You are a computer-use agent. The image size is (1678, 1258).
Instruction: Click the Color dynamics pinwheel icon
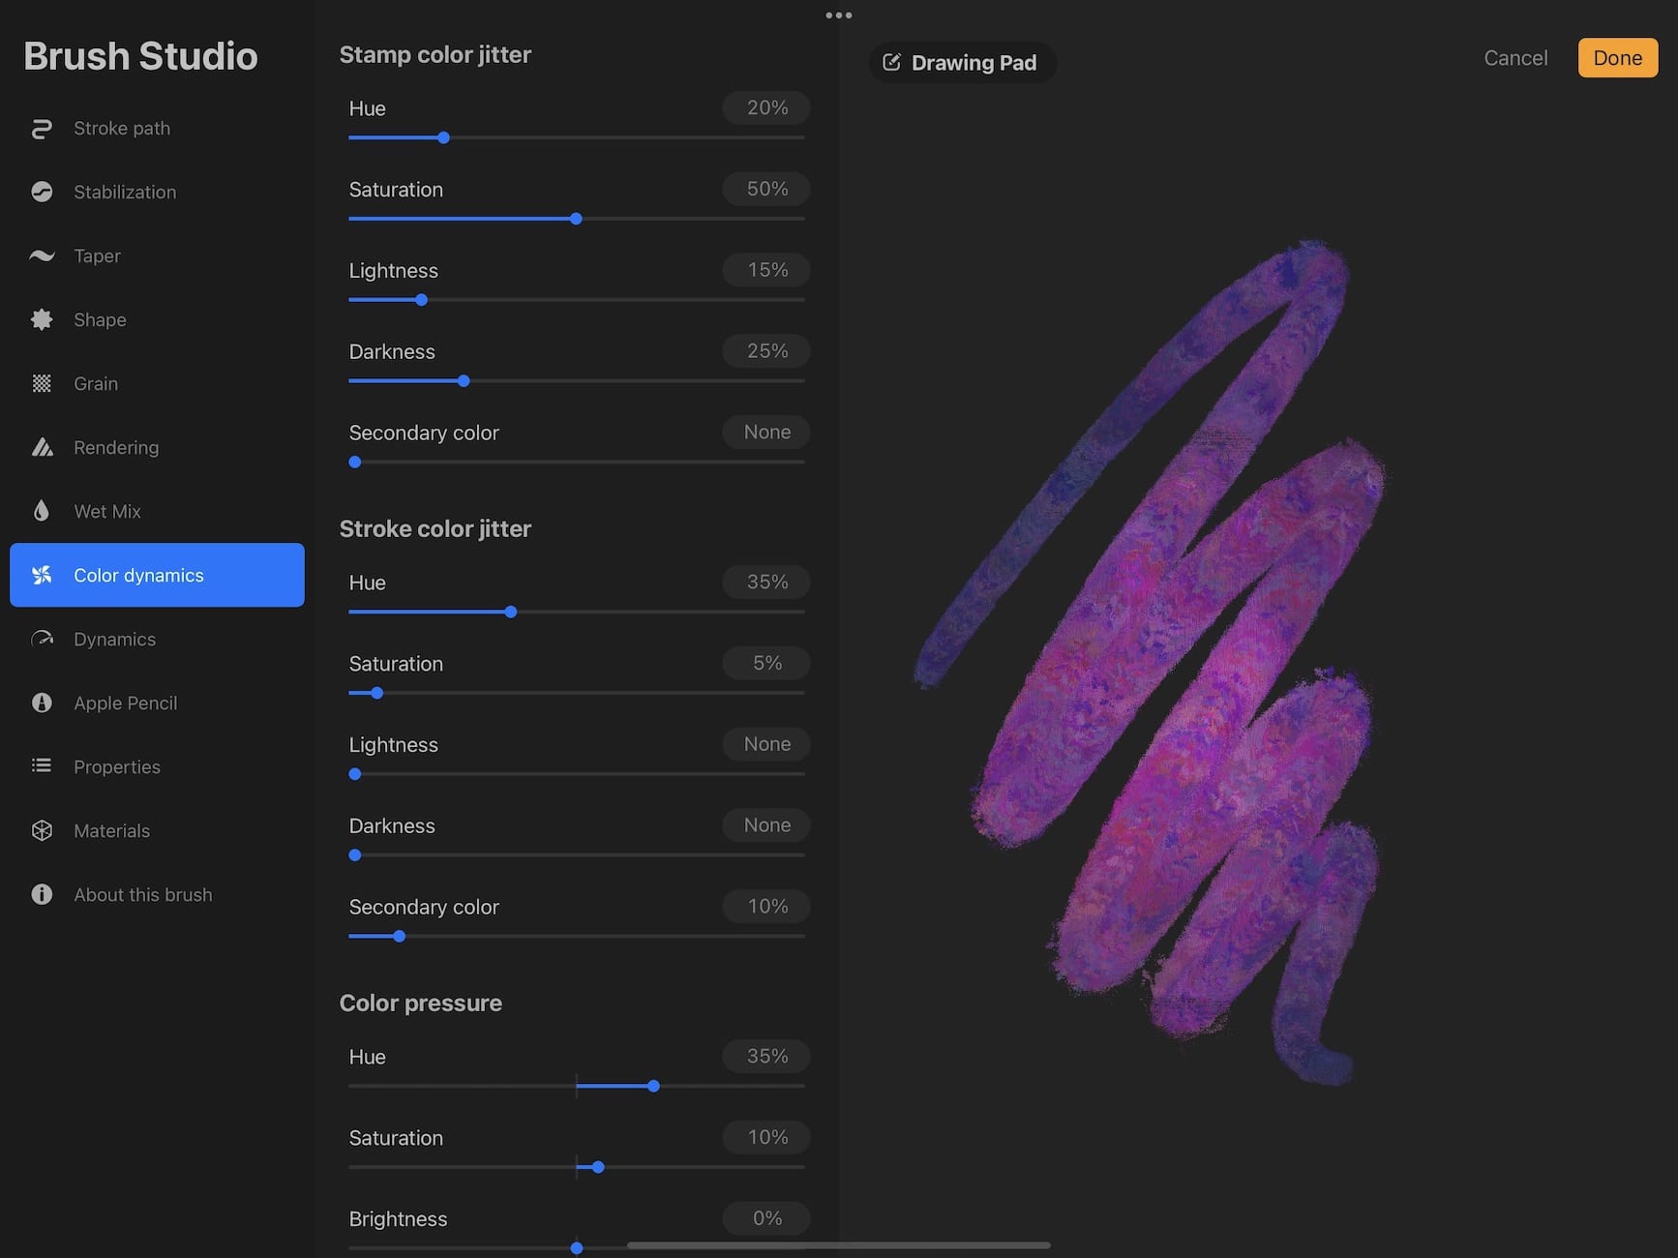point(42,575)
